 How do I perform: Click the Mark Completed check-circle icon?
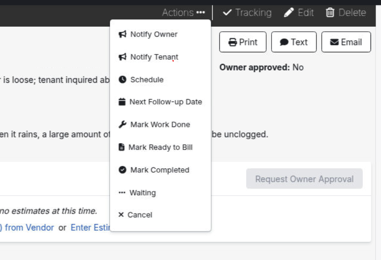click(x=122, y=170)
